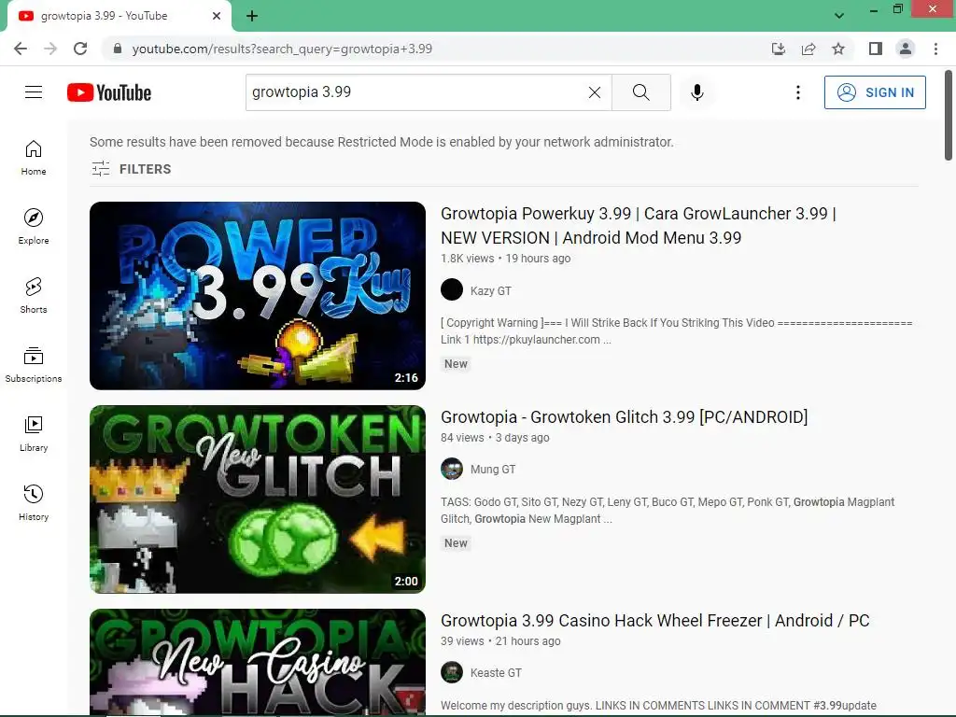
Task: Click the Restricted Mode notice text
Action: tap(382, 142)
